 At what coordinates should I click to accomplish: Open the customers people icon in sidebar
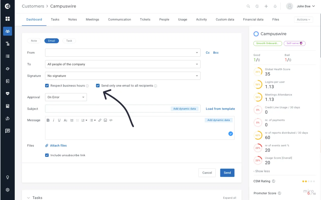(8, 31)
